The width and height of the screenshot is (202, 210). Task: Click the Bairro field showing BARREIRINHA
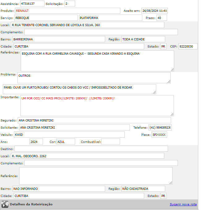[59, 39]
